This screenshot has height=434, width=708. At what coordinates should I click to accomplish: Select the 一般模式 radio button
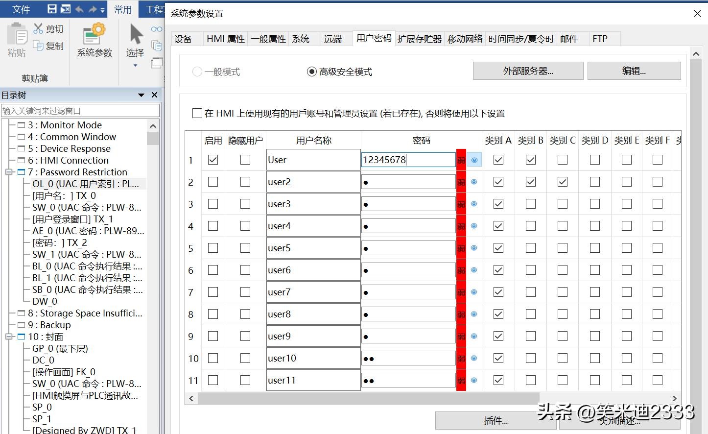point(197,72)
